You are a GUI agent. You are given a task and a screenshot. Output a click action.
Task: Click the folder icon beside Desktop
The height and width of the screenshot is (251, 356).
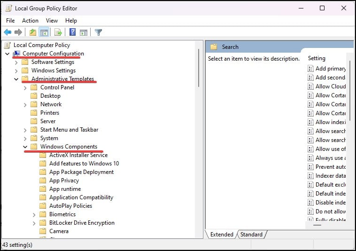pyautogui.click(x=34, y=96)
